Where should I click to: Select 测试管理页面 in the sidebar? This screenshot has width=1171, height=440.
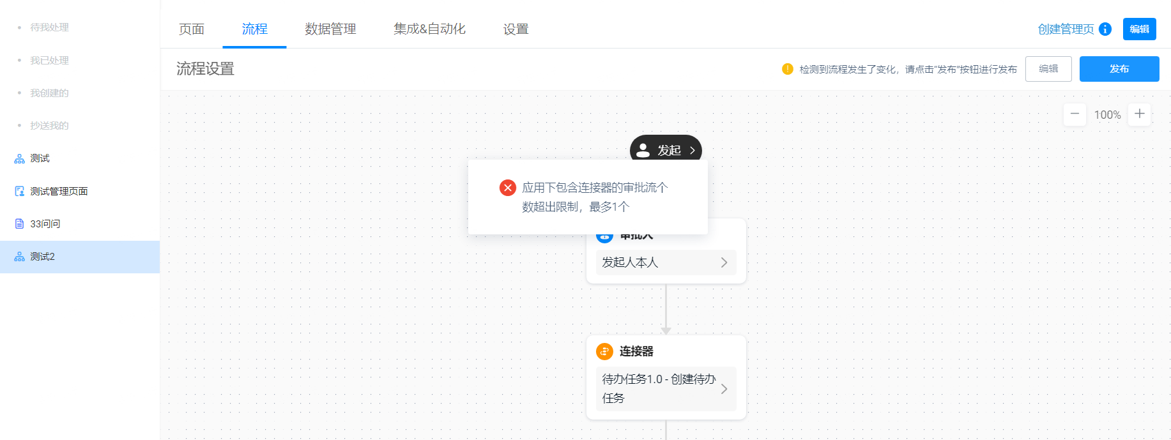coord(80,192)
